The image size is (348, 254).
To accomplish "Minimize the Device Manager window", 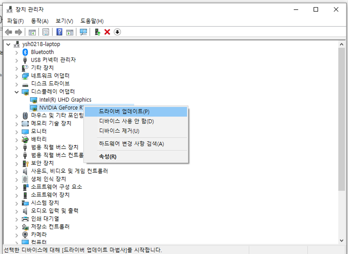I will (296, 10).
